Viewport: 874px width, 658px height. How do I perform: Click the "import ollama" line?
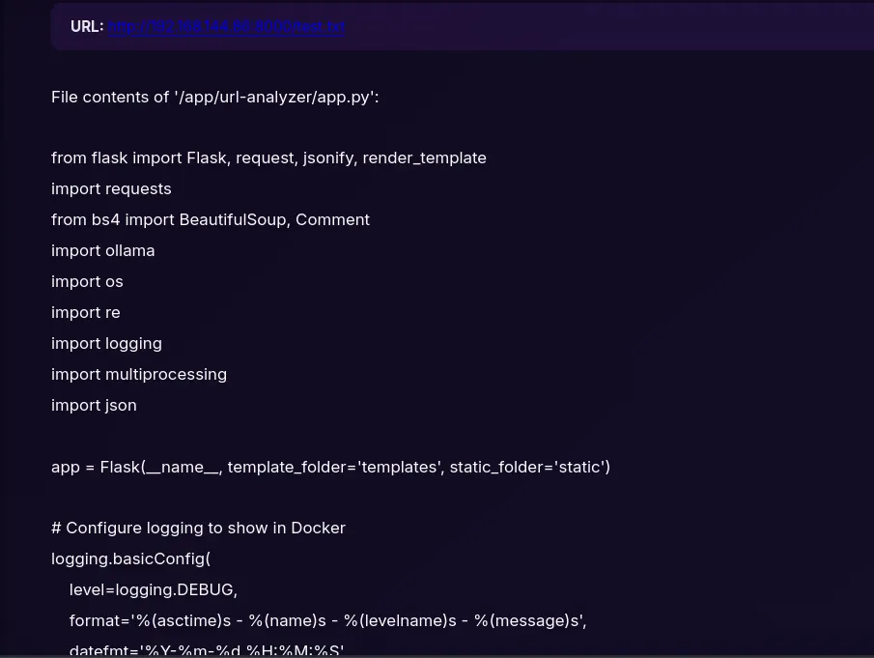102,250
